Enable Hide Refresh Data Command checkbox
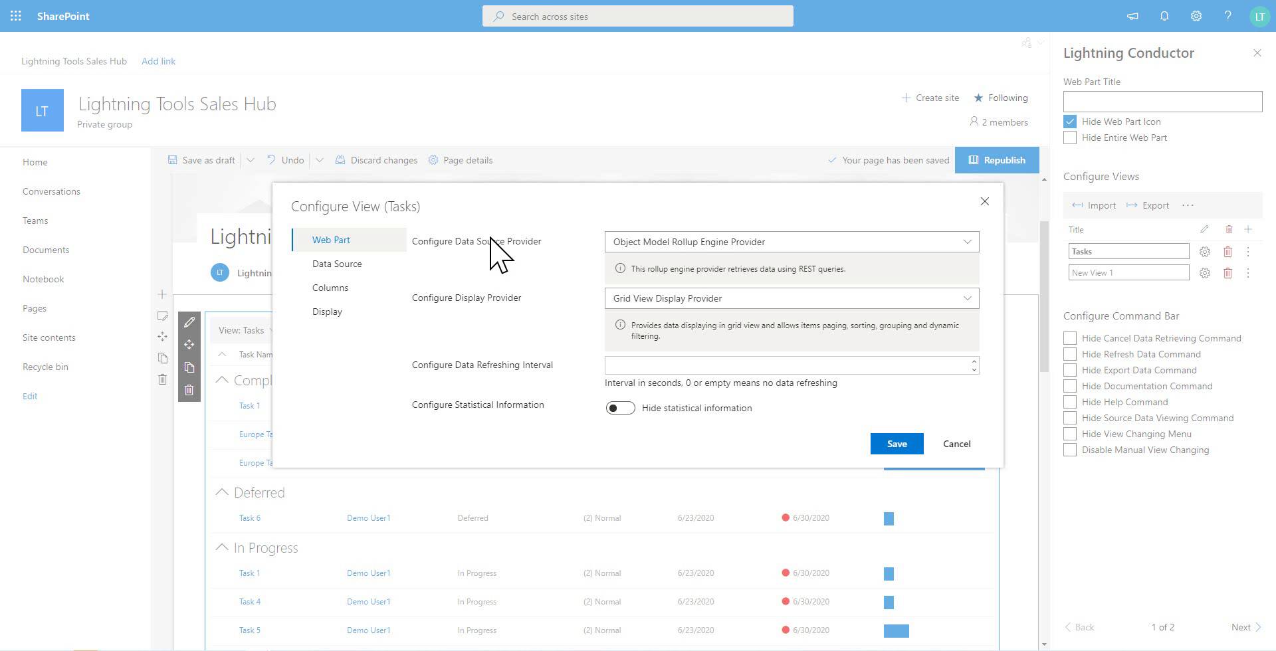1276x651 pixels. (1070, 354)
